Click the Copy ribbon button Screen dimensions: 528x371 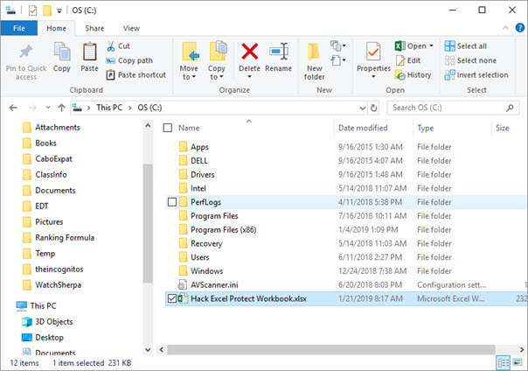tap(61, 57)
